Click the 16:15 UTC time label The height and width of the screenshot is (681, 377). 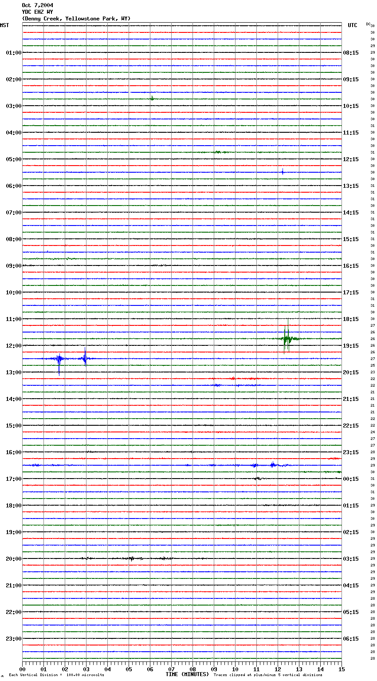351,266
